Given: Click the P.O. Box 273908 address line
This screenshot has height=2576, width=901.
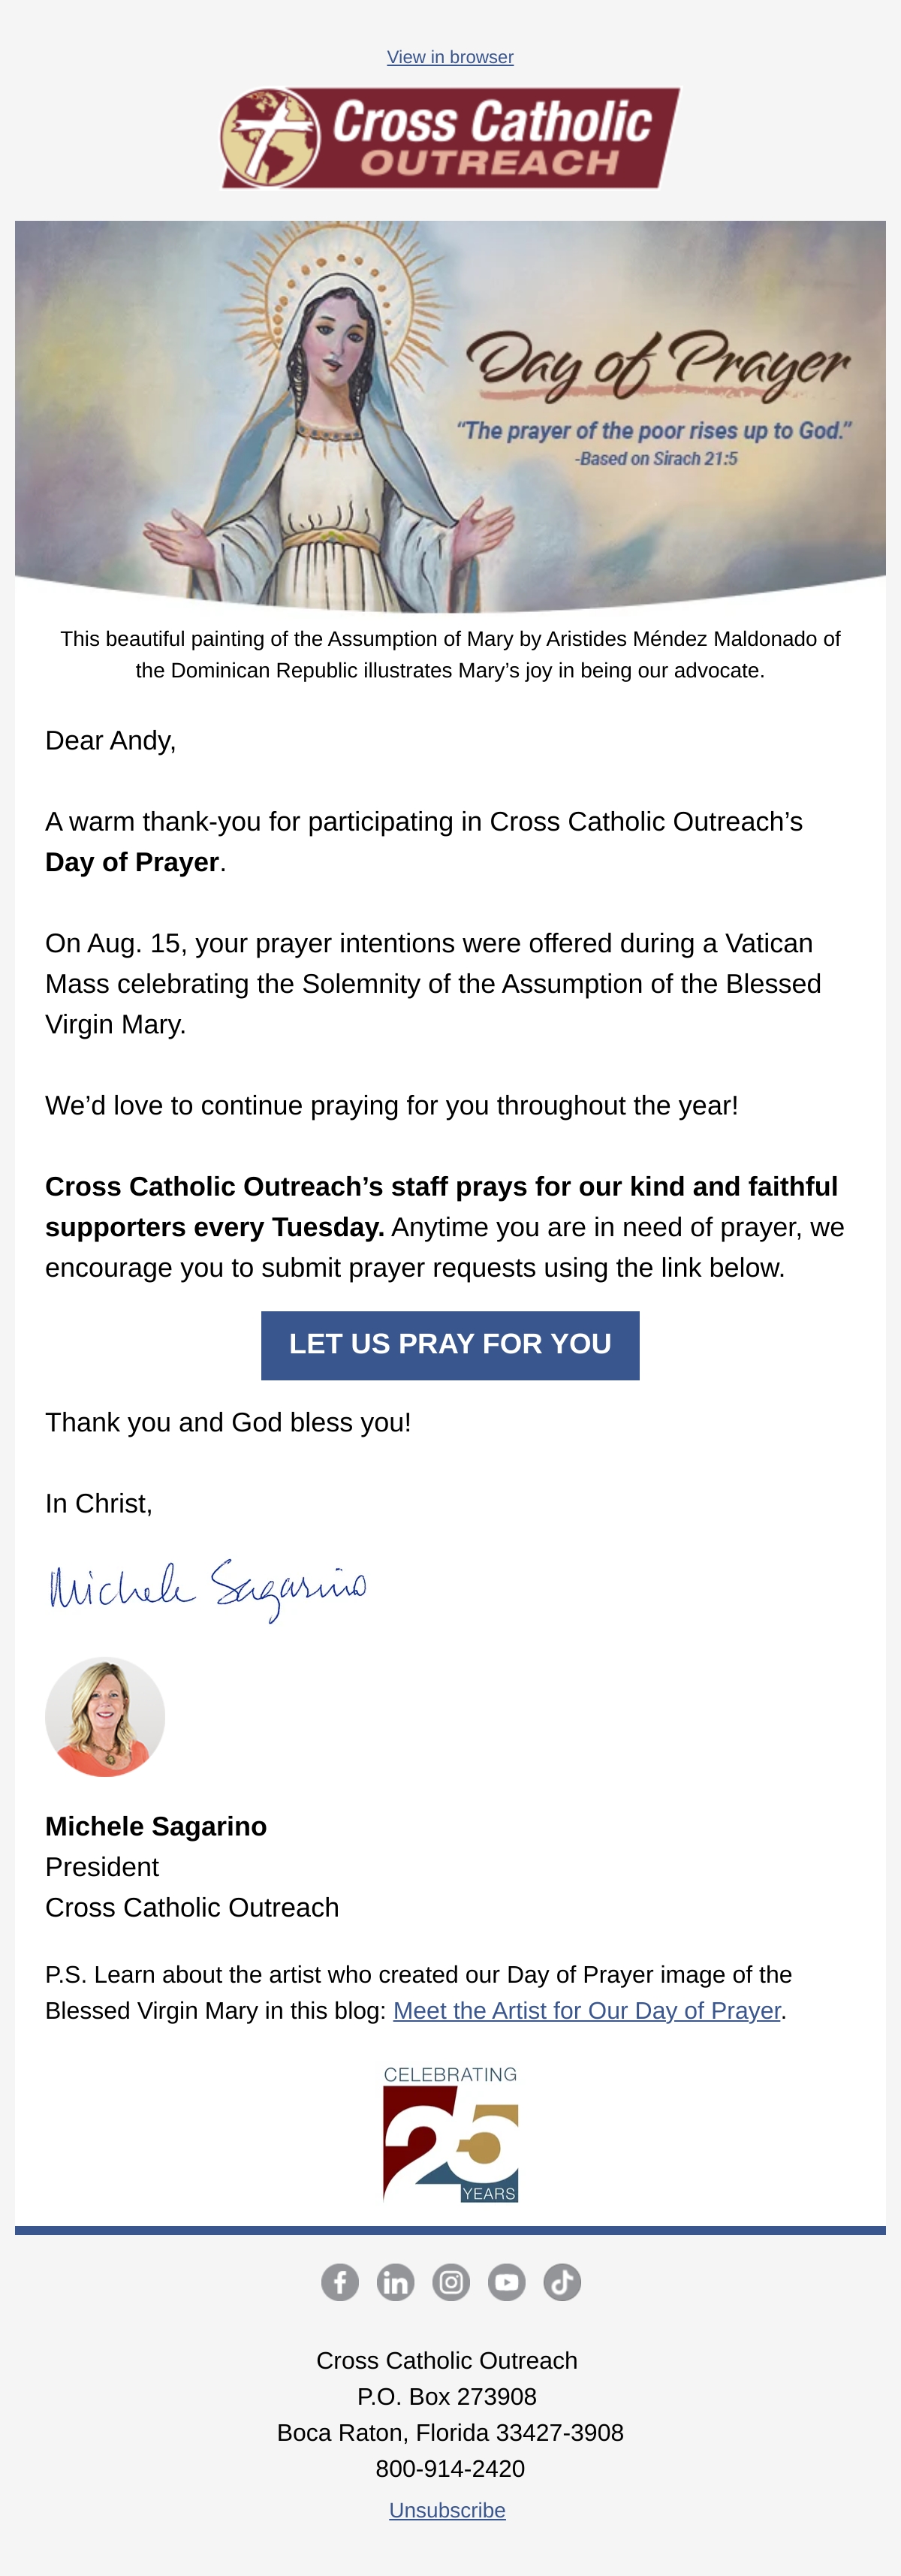Looking at the screenshot, I should [447, 2396].
